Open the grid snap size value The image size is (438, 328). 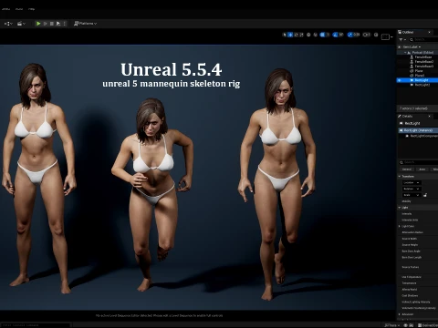[328, 35]
